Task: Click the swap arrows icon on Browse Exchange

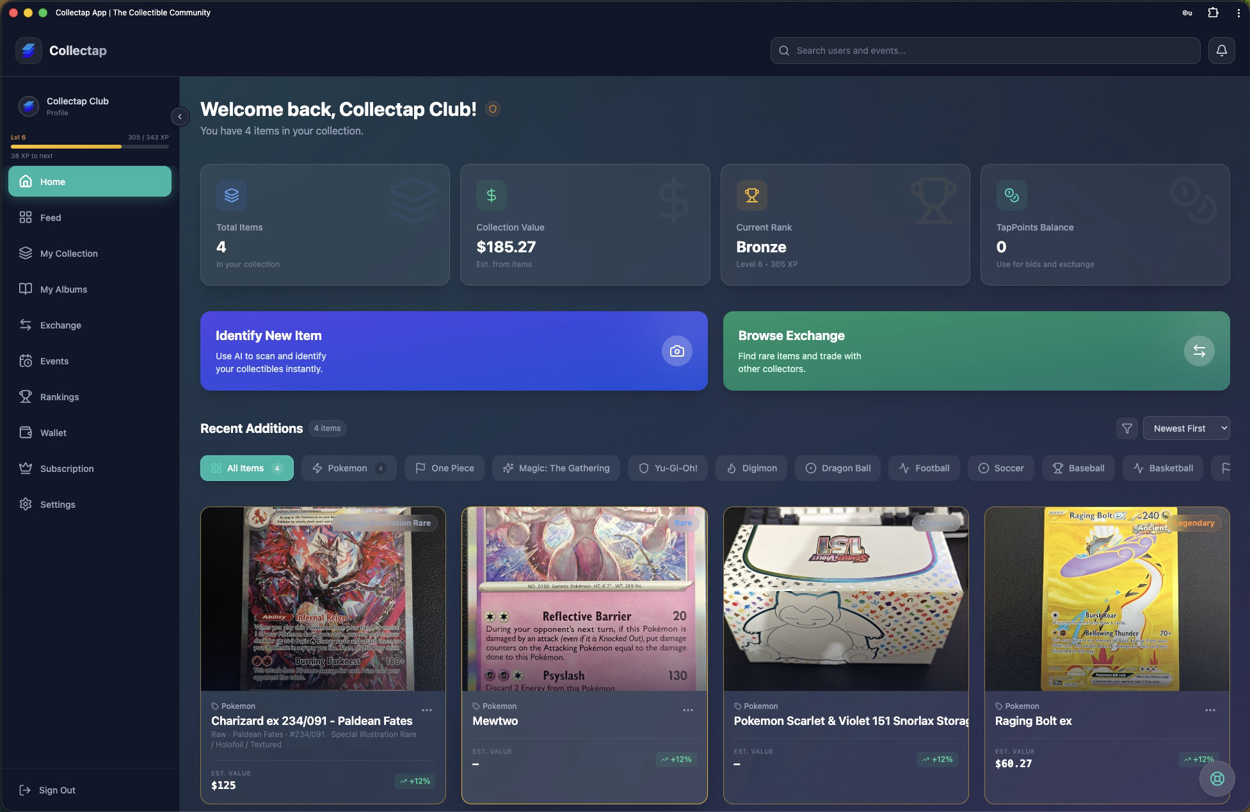Action: pos(1199,351)
